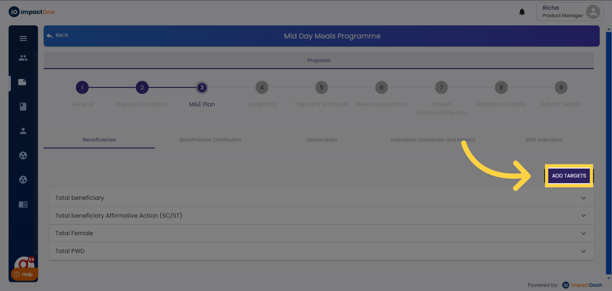Select the SDG Indicators tab
This screenshot has height=291, width=612.
click(544, 140)
